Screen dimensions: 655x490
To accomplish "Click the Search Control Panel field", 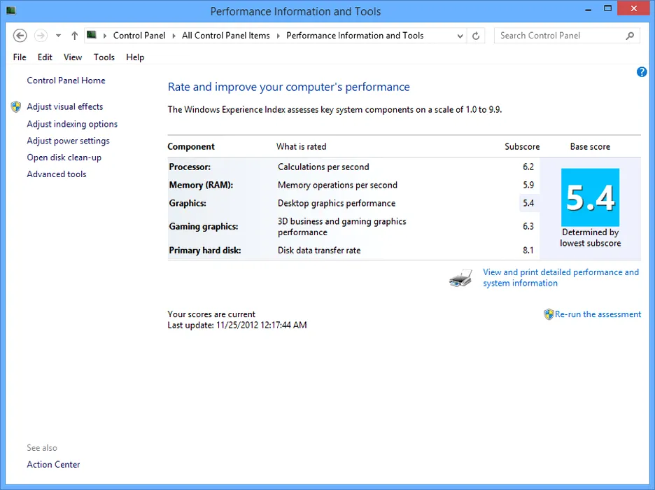I will coord(558,36).
